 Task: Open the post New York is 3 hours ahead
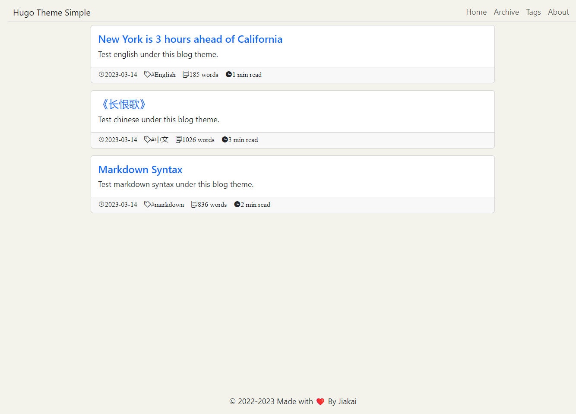tap(190, 39)
